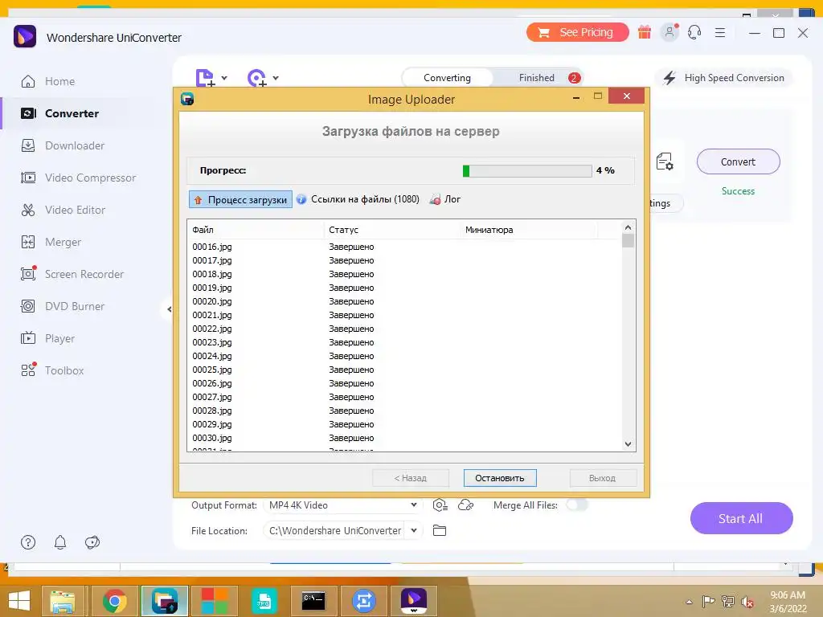Click the Start All button
The width and height of the screenshot is (823, 617).
(741, 518)
